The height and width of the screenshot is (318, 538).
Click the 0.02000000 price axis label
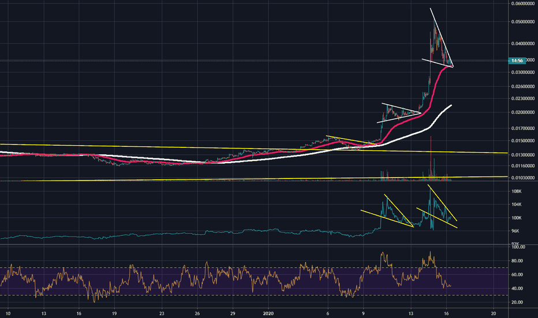(x=523, y=112)
